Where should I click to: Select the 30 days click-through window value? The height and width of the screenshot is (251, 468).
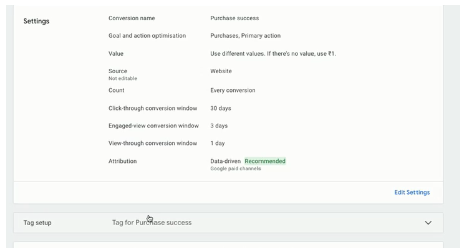221,108
